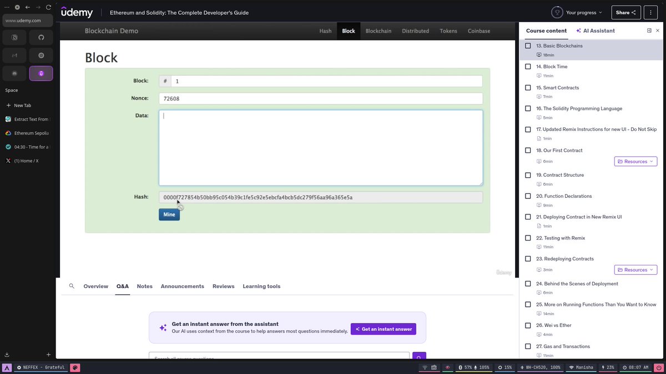Screen dimensions: 666x374
Task: Click the WH-CH520 bluetooth headset indicator
Action: click(541, 367)
